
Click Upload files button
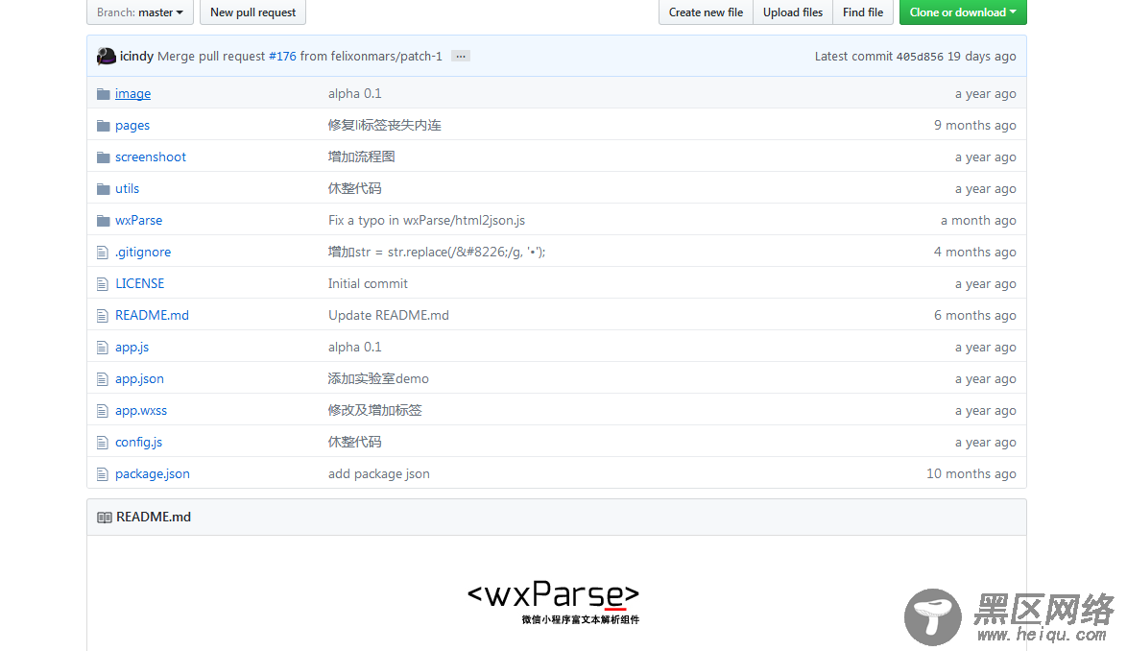click(793, 12)
